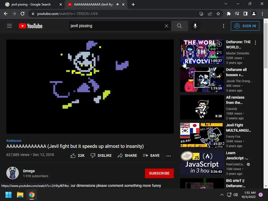This screenshot has width=268, height=201.
Task: Open the Ωmega channel name link
Action: click(29, 171)
